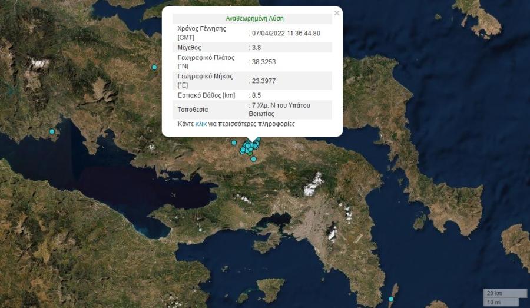
Task: Close the earthquake info popup
Action: point(337,13)
